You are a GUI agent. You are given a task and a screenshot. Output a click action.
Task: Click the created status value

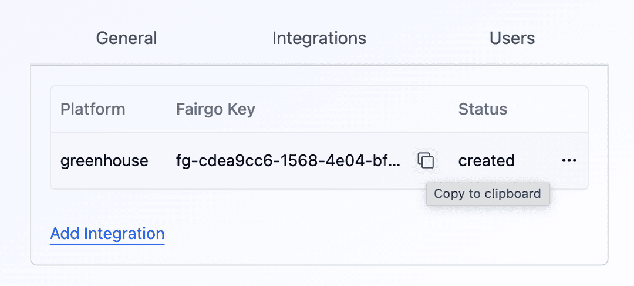pyautogui.click(x=486, y=160)
